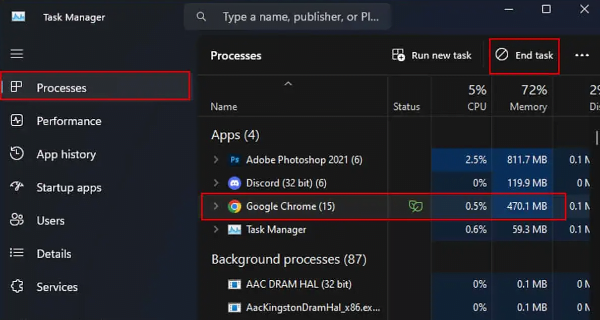600x320 pixels.
Task: Expand the Google Chrome (15) process group
Action: click(x=216, y=207)
